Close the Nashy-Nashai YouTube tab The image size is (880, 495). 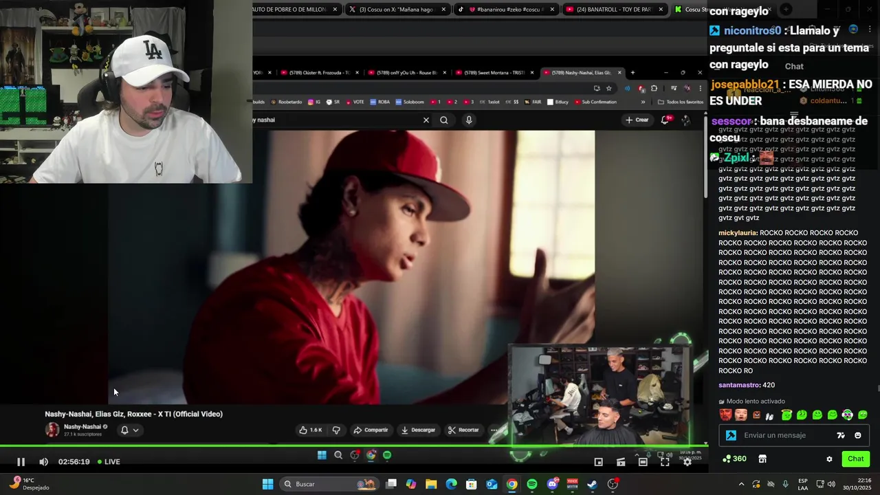tap(619, 72)
